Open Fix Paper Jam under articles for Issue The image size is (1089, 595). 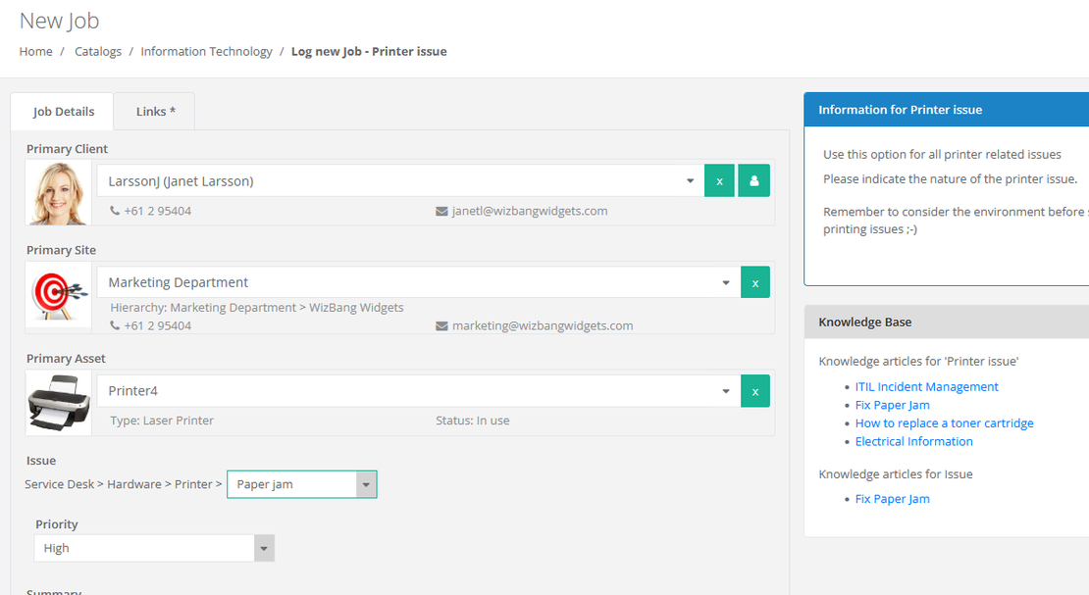[x=892, y=499]
